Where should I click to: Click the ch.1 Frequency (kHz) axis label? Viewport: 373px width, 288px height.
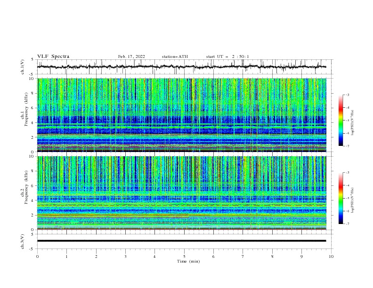[24, 109]
